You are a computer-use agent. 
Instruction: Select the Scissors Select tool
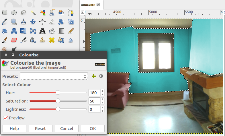tap(52, 13)
